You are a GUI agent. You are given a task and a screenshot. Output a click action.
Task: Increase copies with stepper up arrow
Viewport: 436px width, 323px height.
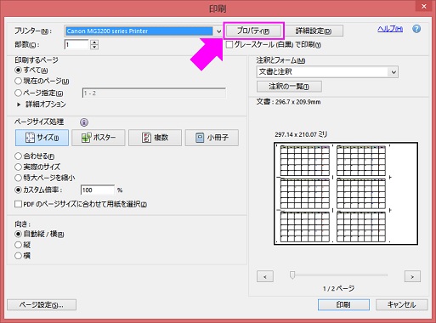(94, 42)
